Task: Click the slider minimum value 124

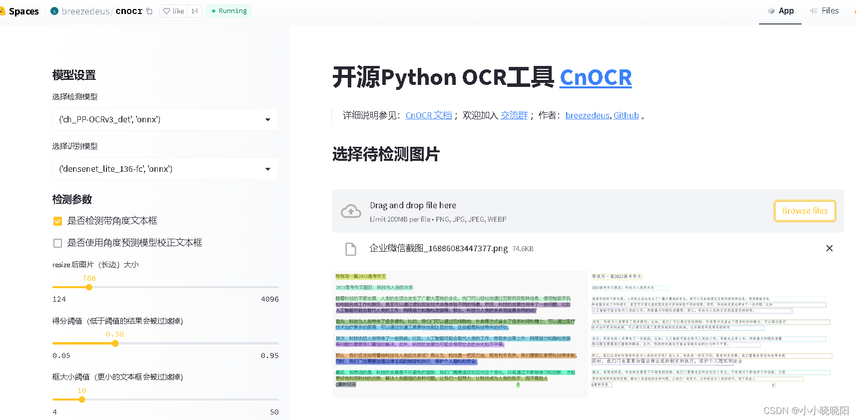Action: point(59,299)
